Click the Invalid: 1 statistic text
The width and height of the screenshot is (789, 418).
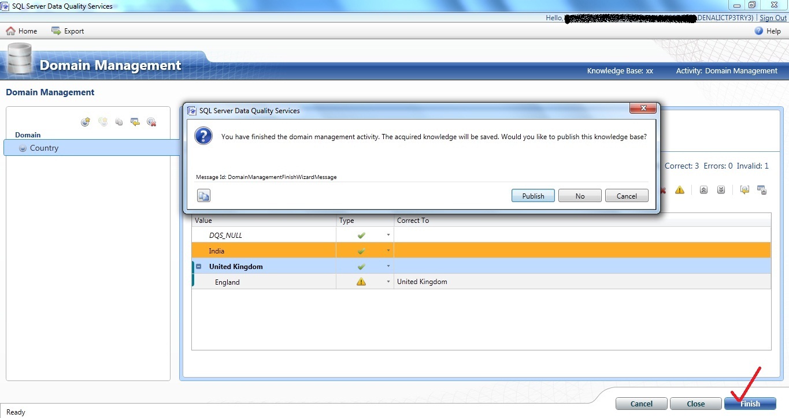coord(753,166)
